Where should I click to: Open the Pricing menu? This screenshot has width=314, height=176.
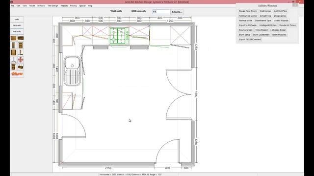pyautogui.click(x=73, y=6)
